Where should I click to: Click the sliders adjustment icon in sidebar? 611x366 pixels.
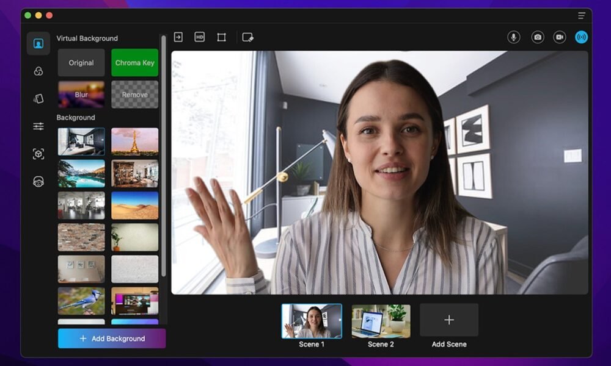pos(38,126)
